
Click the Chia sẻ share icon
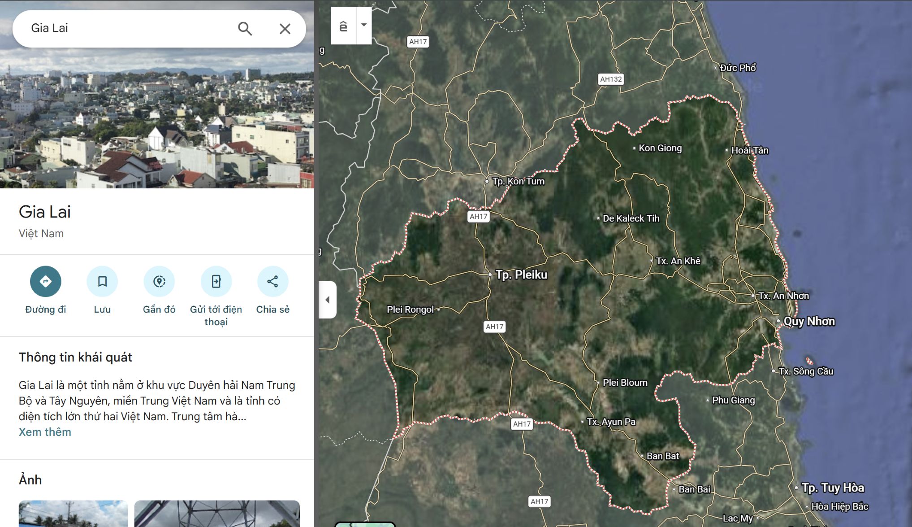(x=272, y=281)
